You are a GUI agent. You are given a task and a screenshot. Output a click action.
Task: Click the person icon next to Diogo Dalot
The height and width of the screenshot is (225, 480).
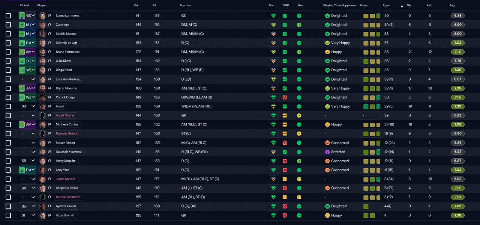tap(49, 70)
